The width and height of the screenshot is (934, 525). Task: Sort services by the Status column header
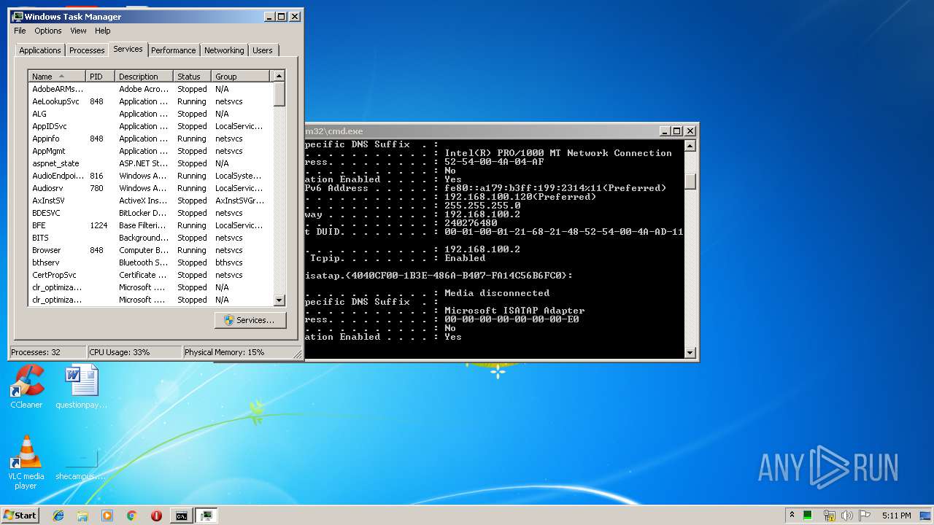[x=193, y=77]
